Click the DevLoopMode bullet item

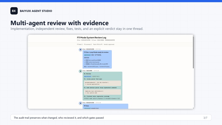click(93, 60)
